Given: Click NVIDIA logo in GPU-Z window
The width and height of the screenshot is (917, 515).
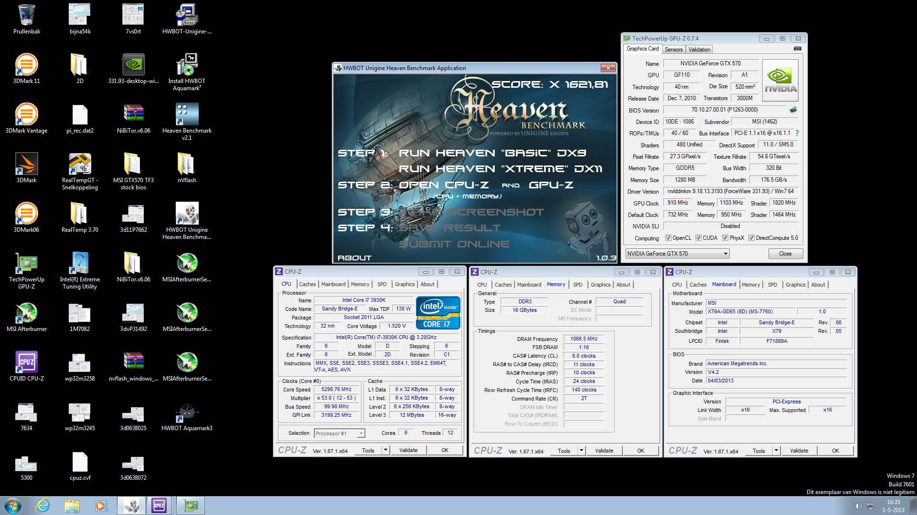Looking at the screenshot, I should [780, 80].
